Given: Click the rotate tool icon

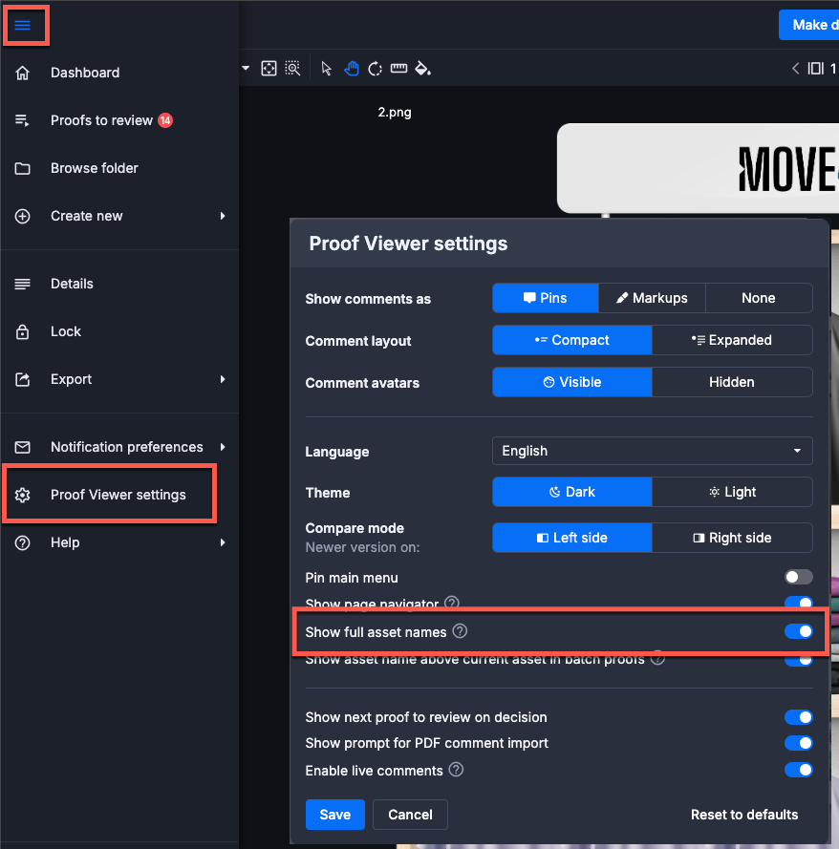Looking at the screenshot, I should point(375,69).
